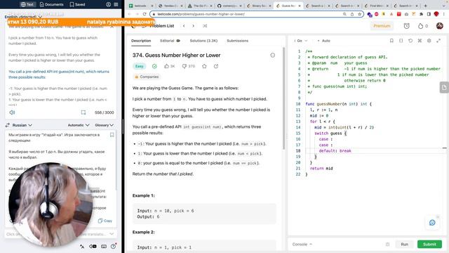Expand the alternative translations chevron in DeepL
This screenshot has width=449, height=253.
pos(112,234)
